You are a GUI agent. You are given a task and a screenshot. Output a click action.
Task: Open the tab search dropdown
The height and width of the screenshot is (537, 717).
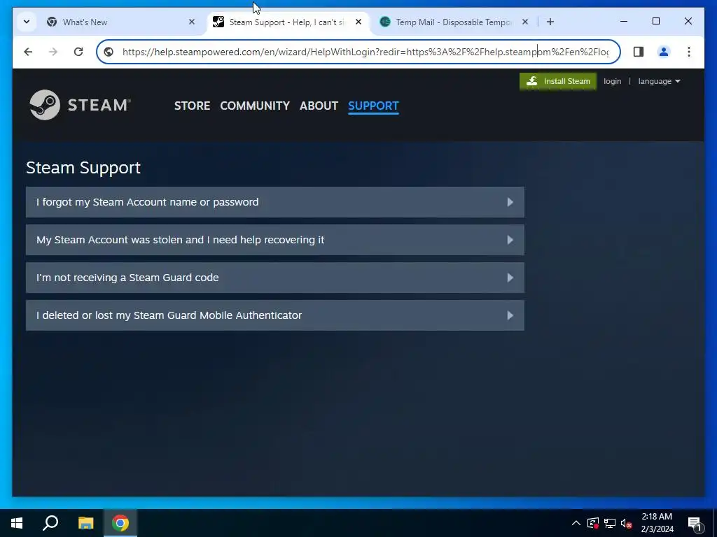pyautogui.click(x=27, y=22)
